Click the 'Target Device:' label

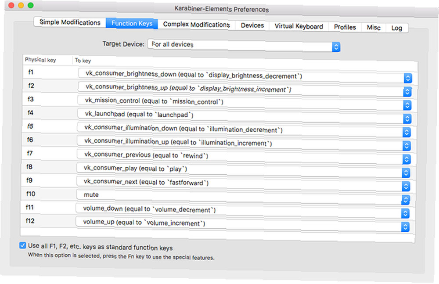pyautogui.click(x=123, y=44)
